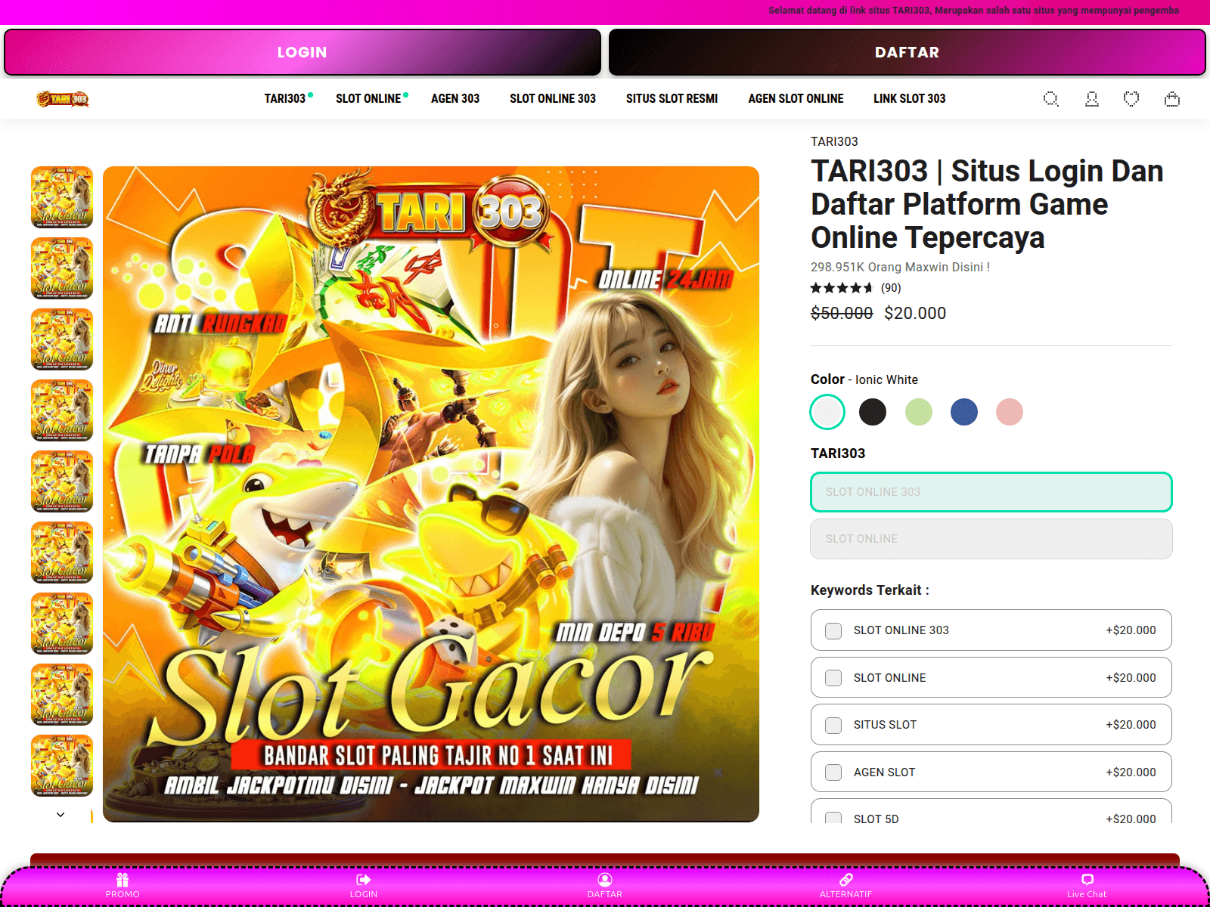Image resolution: width=1210 pixels, height=907 pixels.
Task: Open the SITUS SLOT RESMI menu item
Action: (672, 98)
